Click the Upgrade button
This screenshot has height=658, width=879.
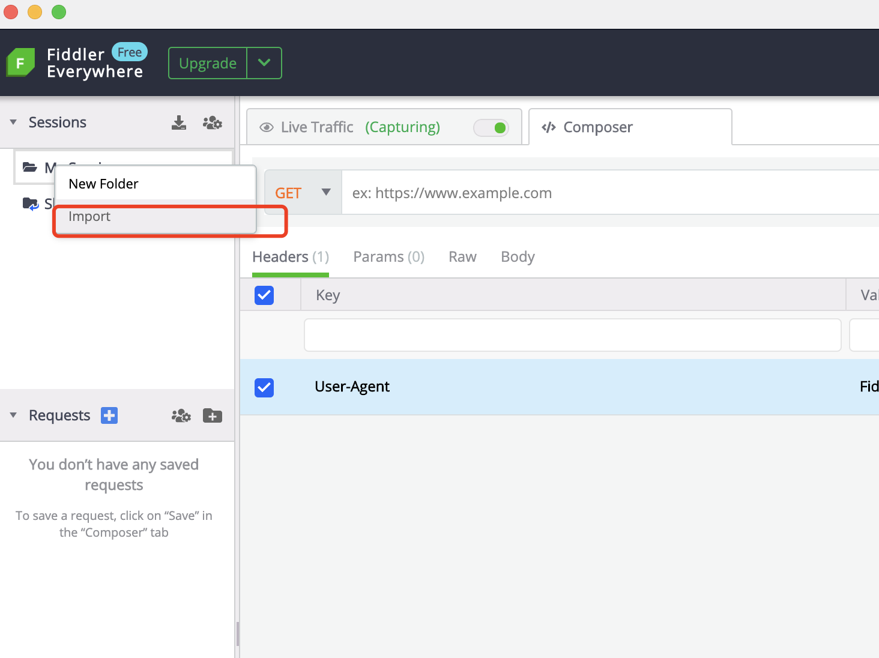click(x=208, y=63)
